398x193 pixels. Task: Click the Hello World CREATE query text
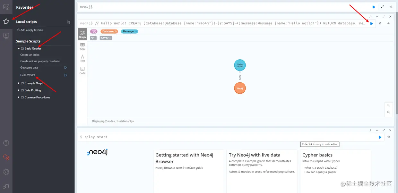(x=233, y=23)
